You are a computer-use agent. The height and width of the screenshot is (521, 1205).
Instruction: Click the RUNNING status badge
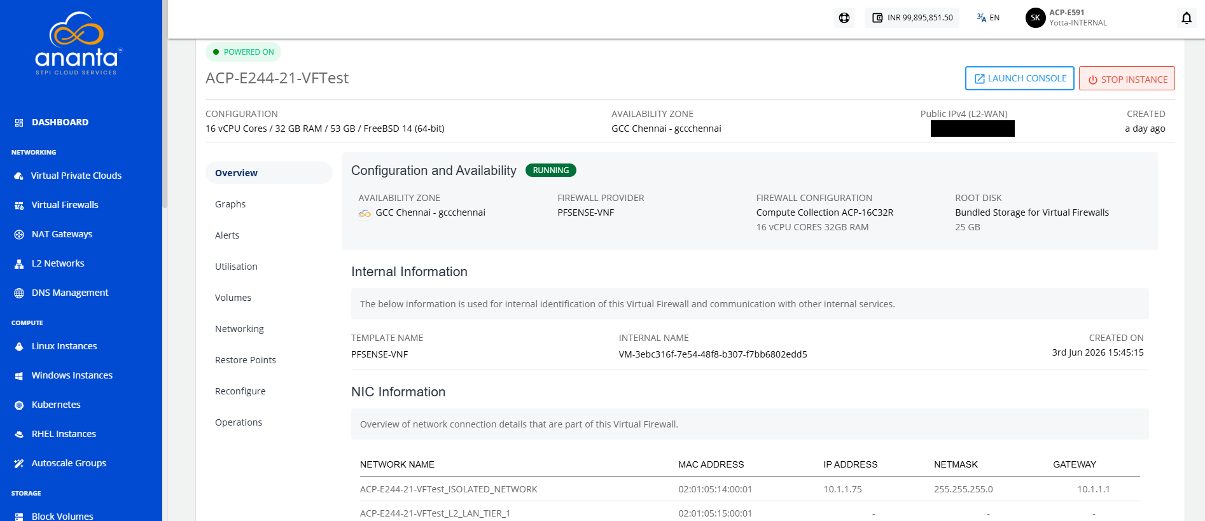click(x=551, y=170)
